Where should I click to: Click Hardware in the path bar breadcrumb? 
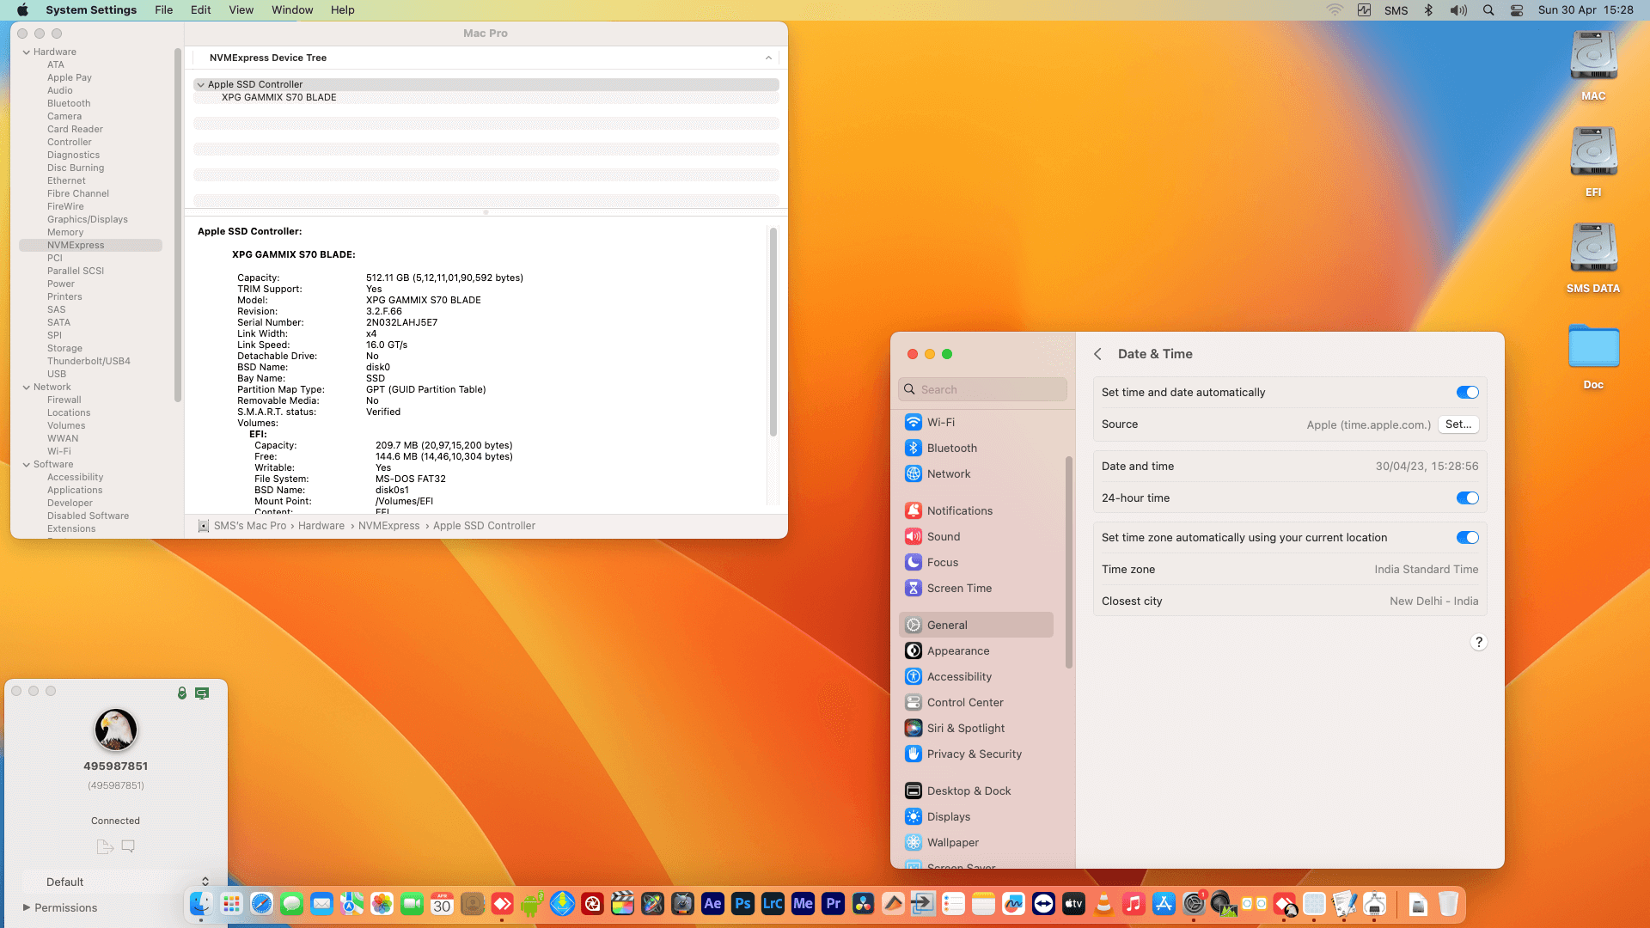[x=321, y=526]
